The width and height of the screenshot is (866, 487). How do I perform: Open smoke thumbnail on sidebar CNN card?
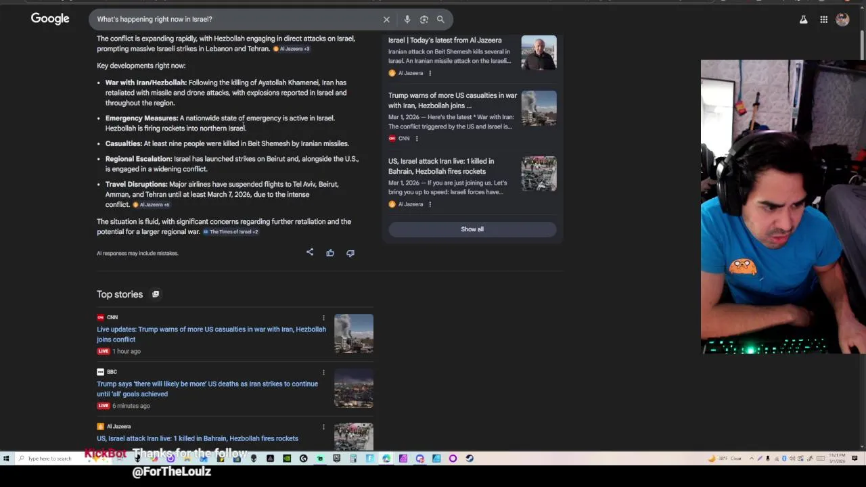[539, 108]
